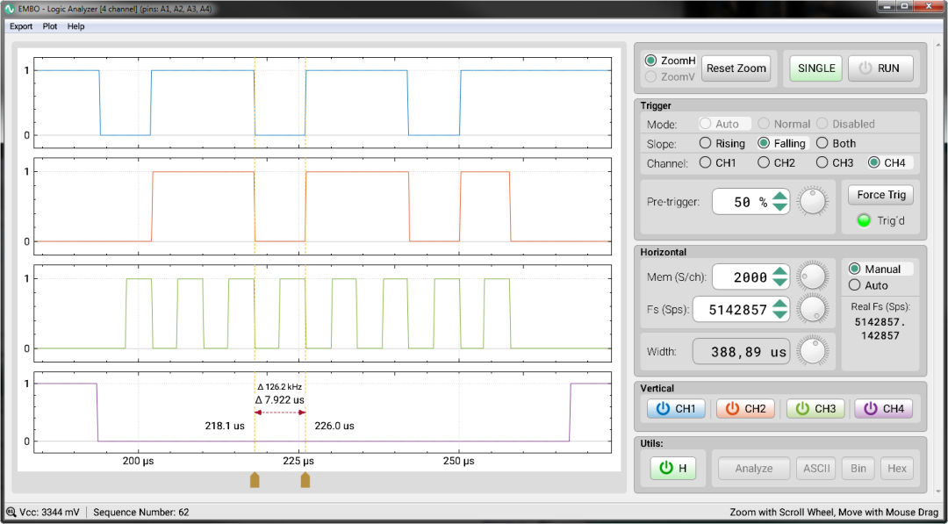Click the Width rotary dial knob
Image resolution: width=948 pixels, height=524 pixels.
813,350
